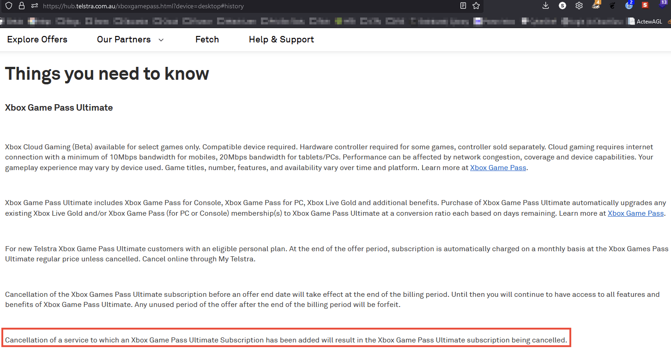Click the white circle S extension icon
This screenshot has height=348, width=671.
[562, 6]
